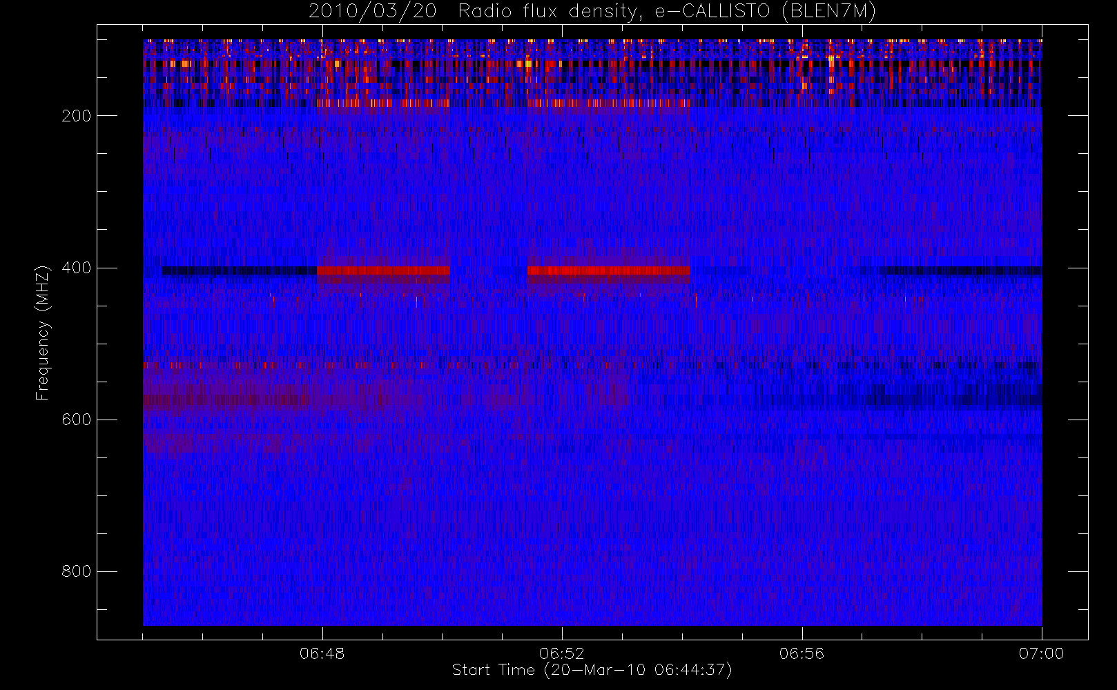Select the 800 frequency tick label
1117x690 pixels.
click(77, 571)
